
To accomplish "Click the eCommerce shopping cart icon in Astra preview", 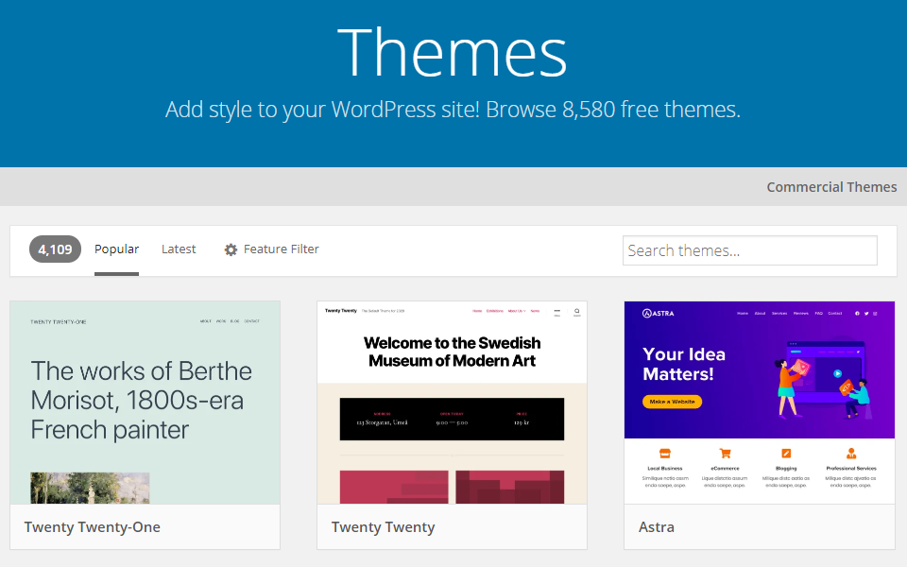I will [725, 453].
